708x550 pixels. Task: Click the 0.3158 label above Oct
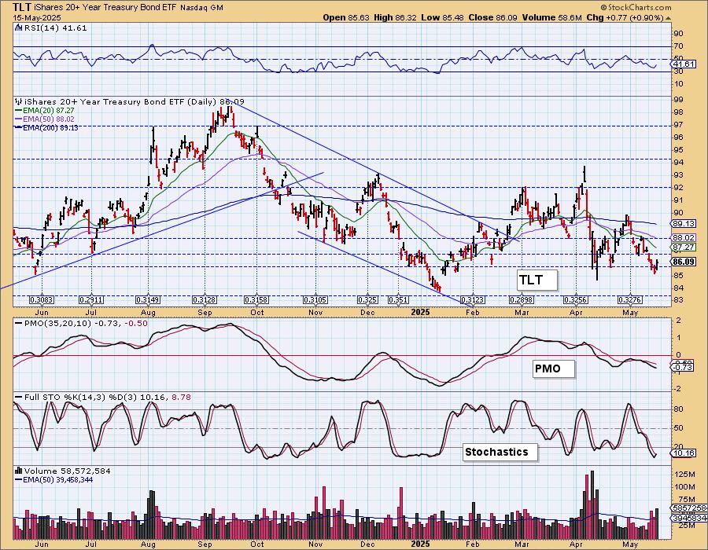coord(257,300)
